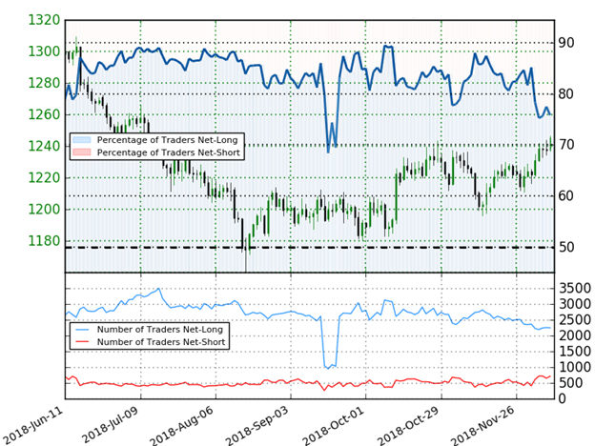Click the 2018-Sep-03 date label

pos(257,426)
